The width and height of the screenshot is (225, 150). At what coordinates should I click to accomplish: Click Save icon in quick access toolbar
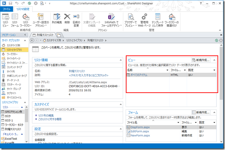(11, 3)
